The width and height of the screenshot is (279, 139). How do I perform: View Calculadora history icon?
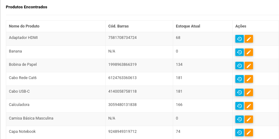click(239, 106)
